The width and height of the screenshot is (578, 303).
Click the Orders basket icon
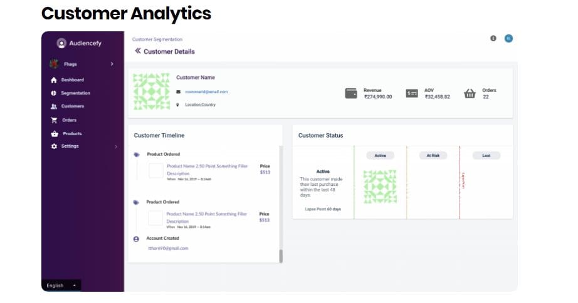click(x=470, y=93)
